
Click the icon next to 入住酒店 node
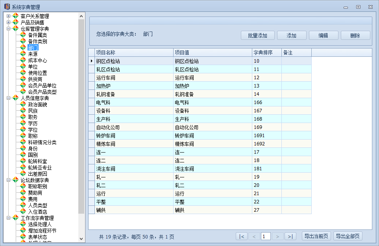tap(23, 212)
